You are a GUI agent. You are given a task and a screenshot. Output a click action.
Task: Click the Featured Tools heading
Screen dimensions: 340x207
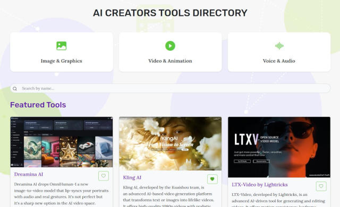click(x=38, y=105)
